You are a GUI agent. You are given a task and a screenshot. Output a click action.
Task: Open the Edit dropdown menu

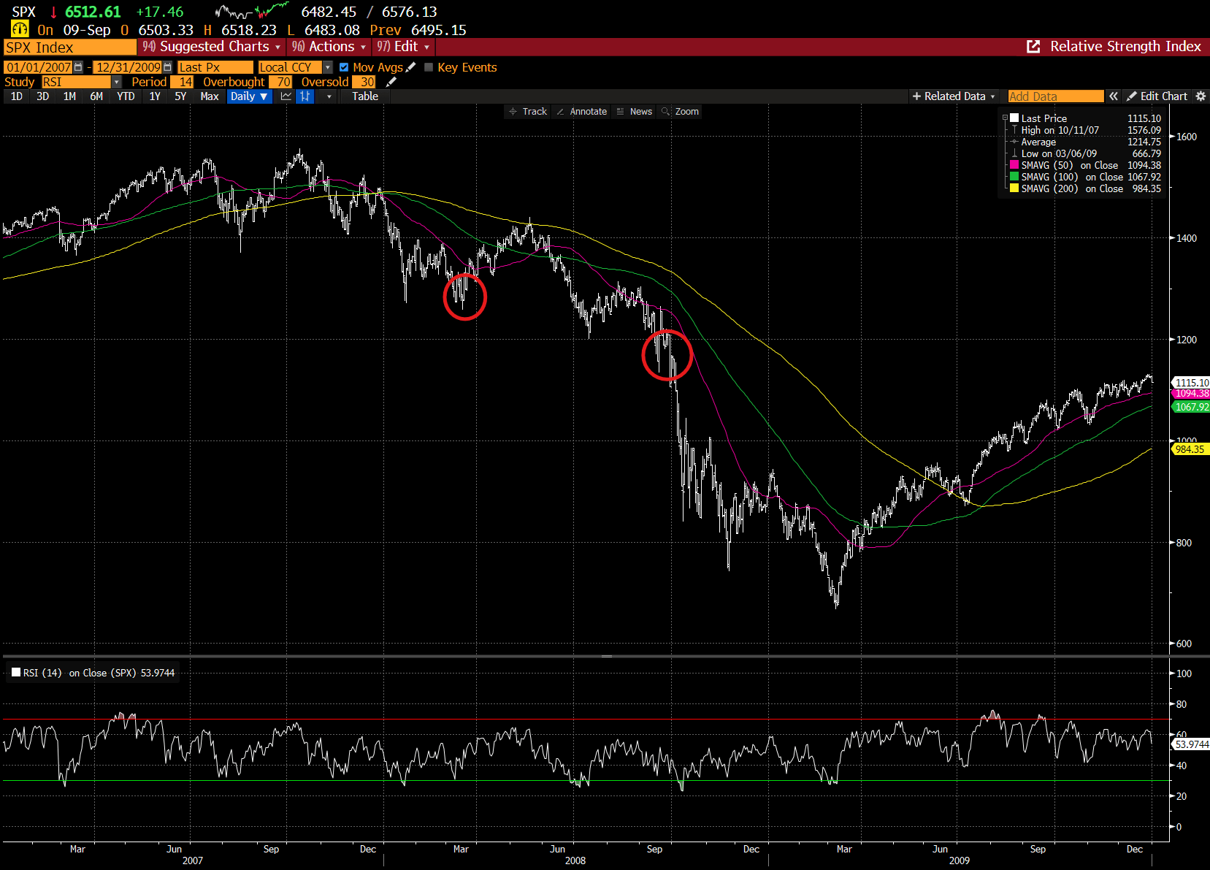click(403, 47)
